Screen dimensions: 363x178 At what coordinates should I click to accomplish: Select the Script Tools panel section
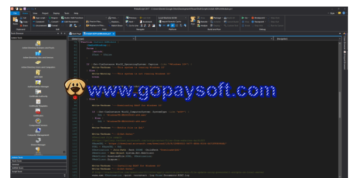point(38,171)
